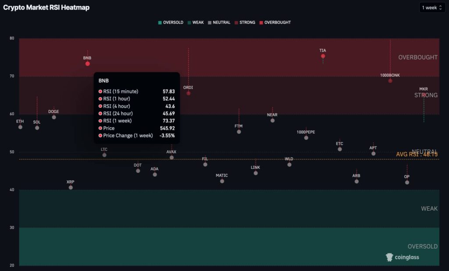Select the ETC data point
This screenshot has width=449, height=271.
tap(340, 149)
